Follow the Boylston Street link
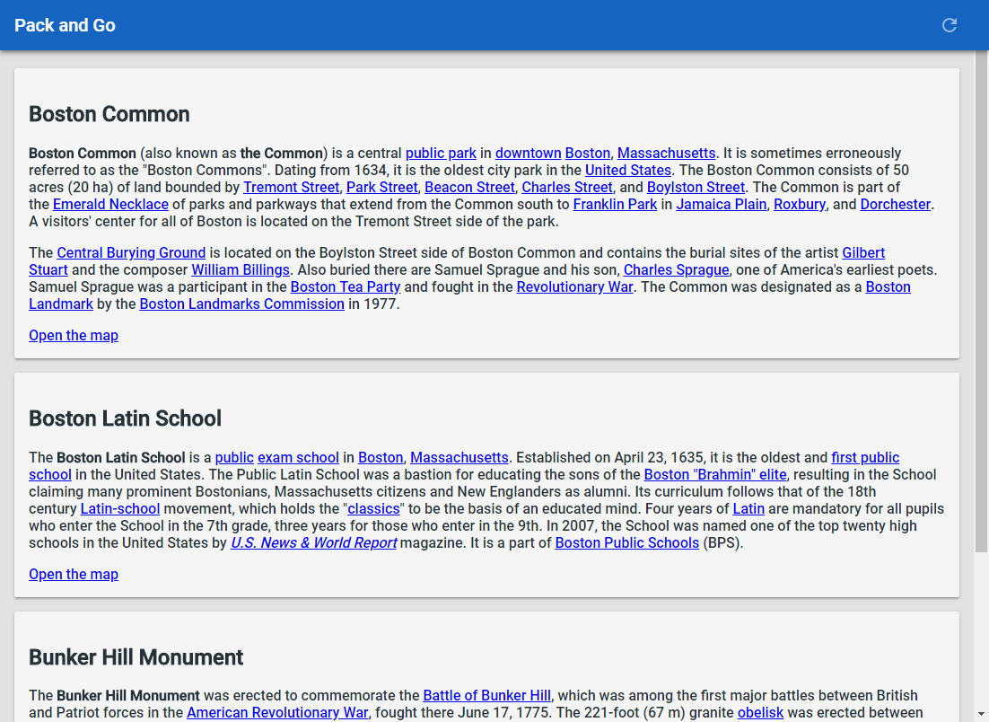Image resolution: width=989 pixels, height=722 pixels. tap(696, 188)
